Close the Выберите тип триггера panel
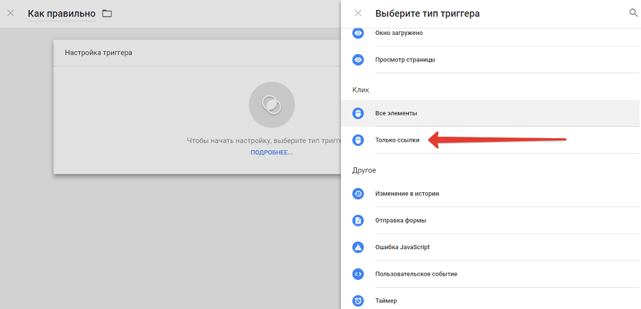 coord(358,13)
